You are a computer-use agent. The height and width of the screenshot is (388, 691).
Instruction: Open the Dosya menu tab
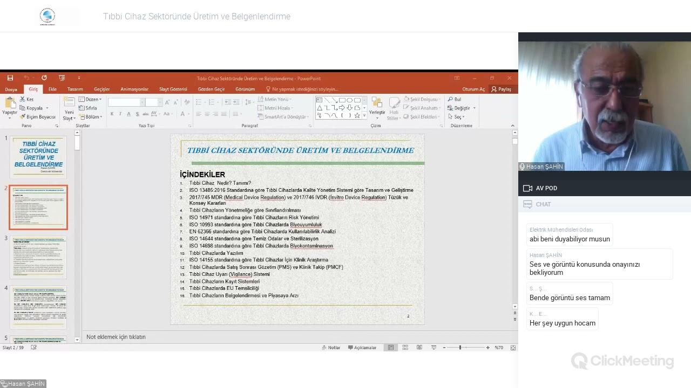pyautogui.click(x=11, y=89)
